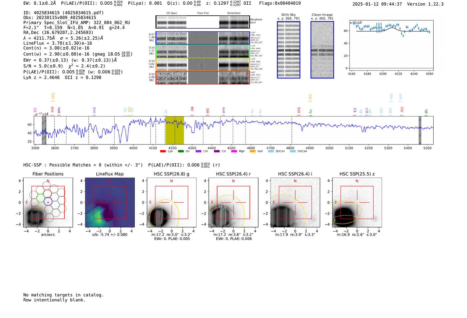This screenshot has width=467, height=318.
Task: Click the blue fiber circle in Fiber Positions
Action: [48, 202]
